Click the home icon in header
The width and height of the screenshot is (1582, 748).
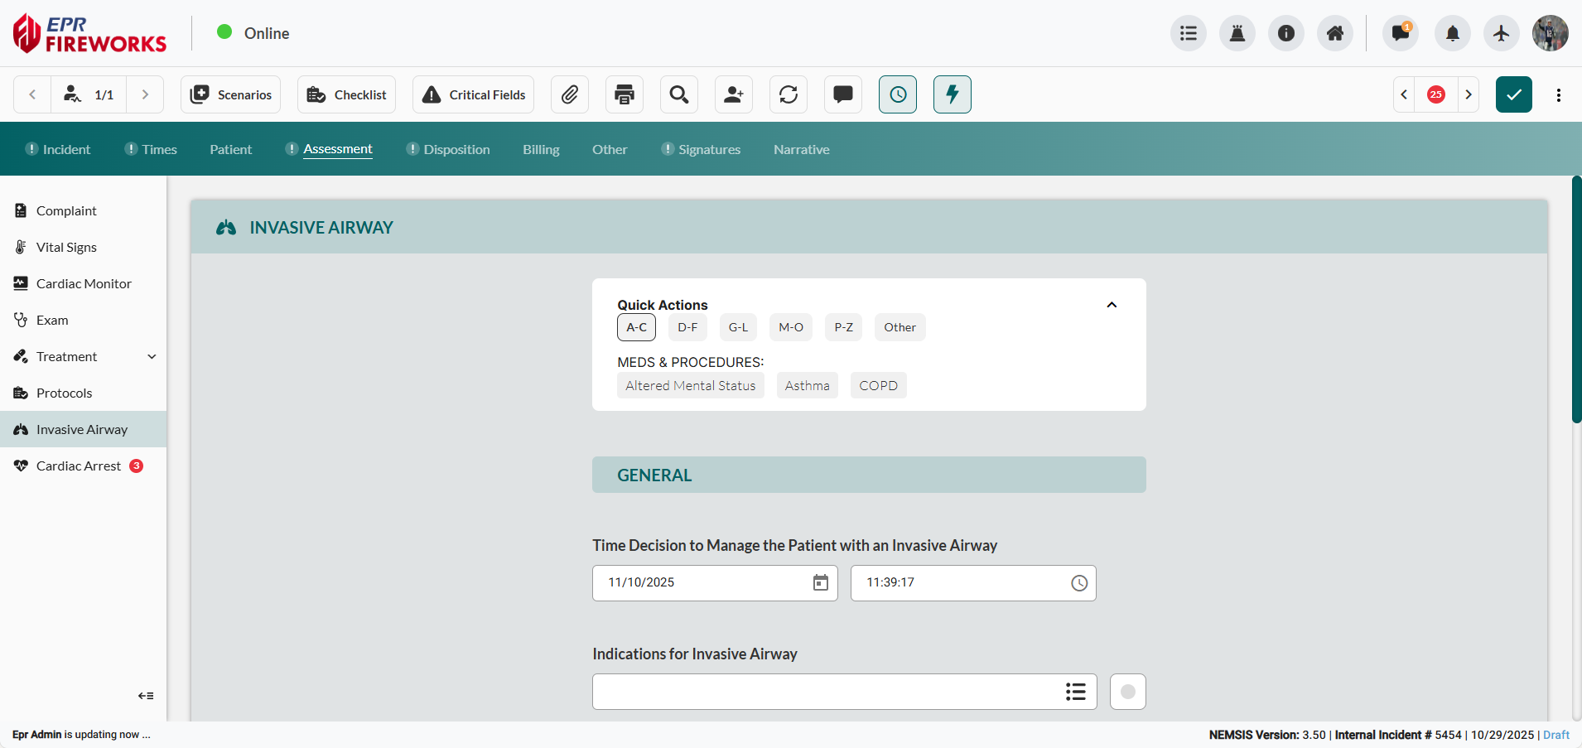[x=1335, y=33]
